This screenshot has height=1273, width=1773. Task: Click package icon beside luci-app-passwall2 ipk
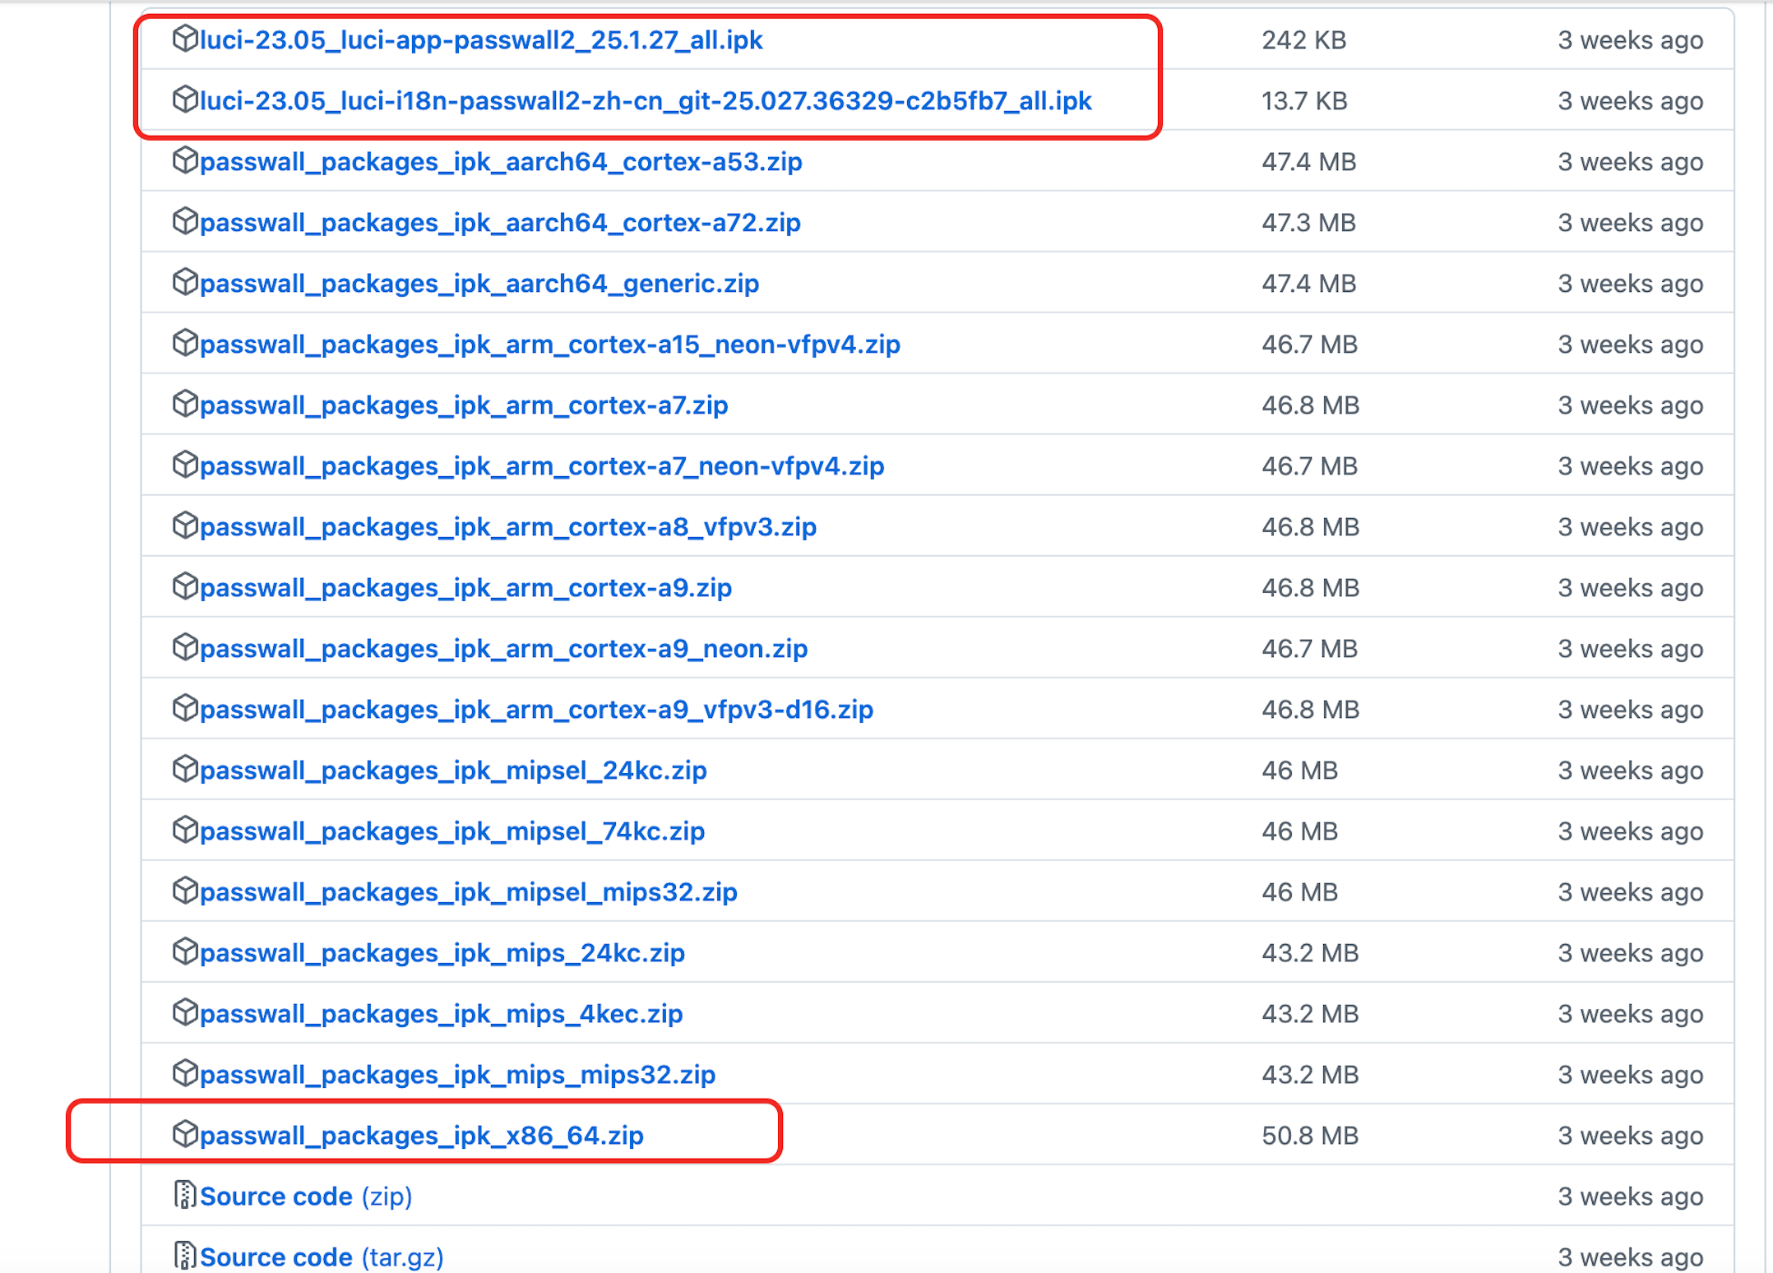tap(185, 39)
